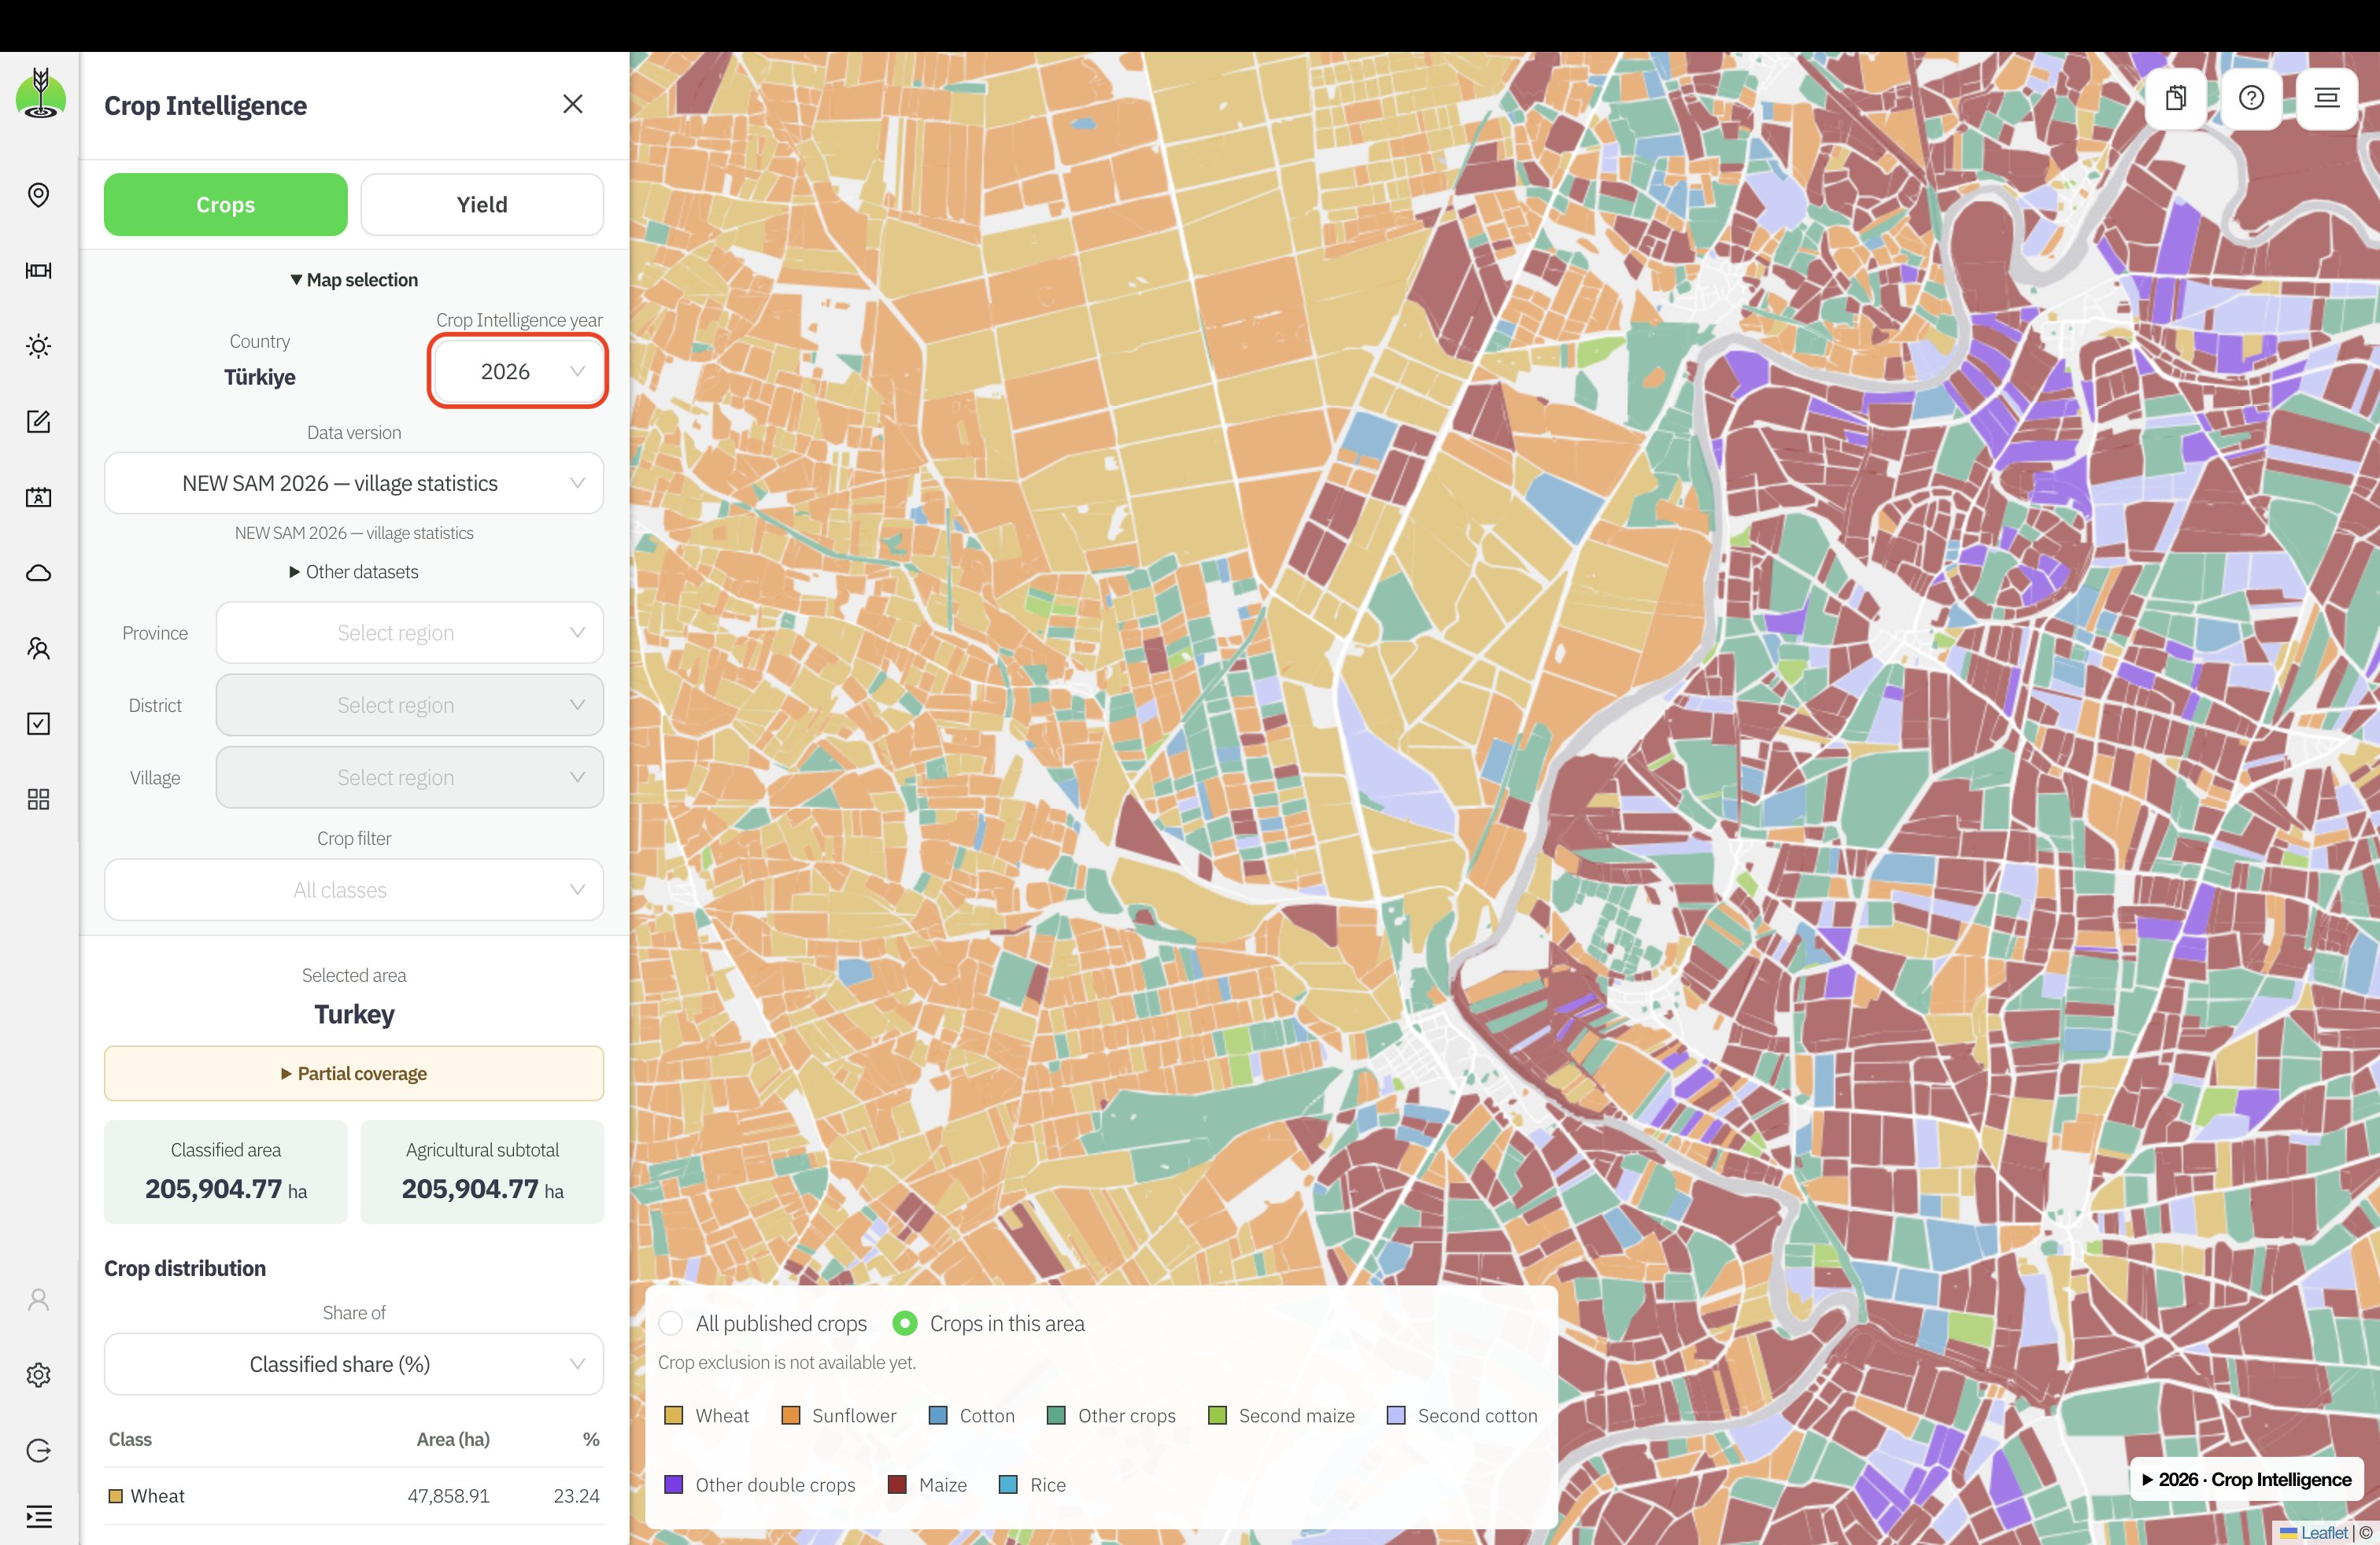Switch to the Crops tab

[226, 205]
